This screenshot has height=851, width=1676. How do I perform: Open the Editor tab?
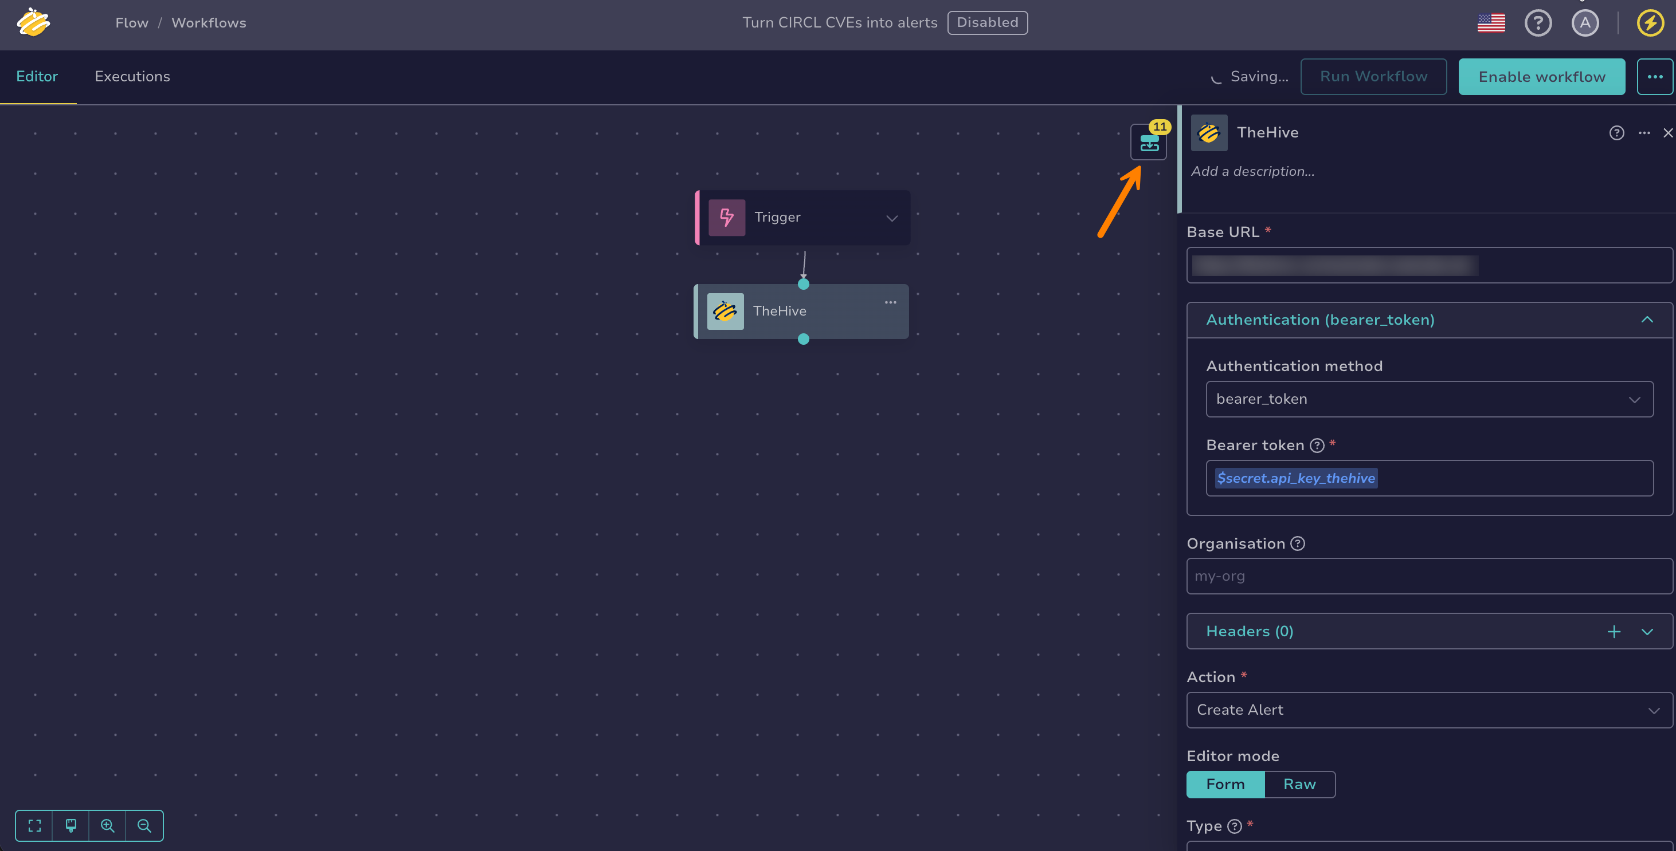coord(37,77)
